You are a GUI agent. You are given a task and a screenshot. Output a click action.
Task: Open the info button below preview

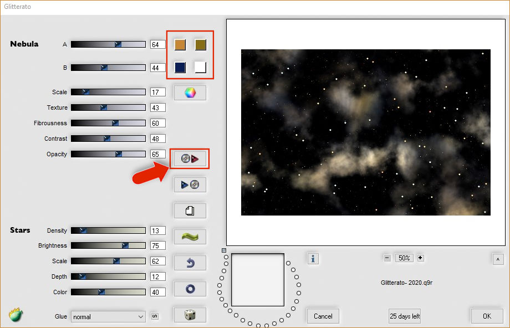(x=313, y=258)
